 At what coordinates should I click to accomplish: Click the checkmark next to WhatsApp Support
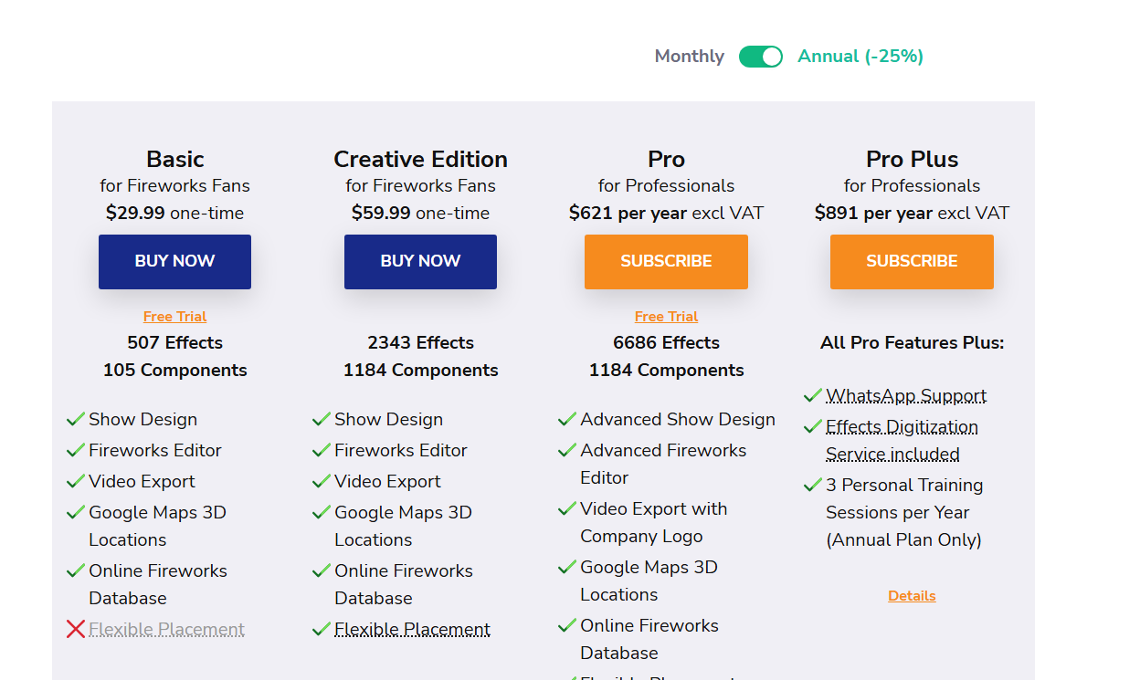(x=813, y=395)
